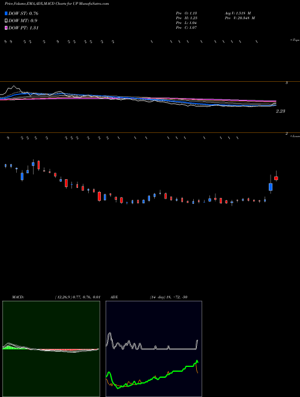Click the '2' price axis label
The width and height of the screenshot is (300, 397).
286,134
